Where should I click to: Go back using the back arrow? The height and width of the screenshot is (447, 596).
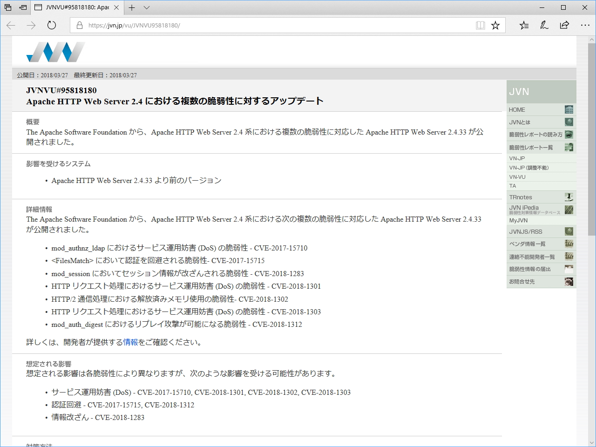[10, 25]
